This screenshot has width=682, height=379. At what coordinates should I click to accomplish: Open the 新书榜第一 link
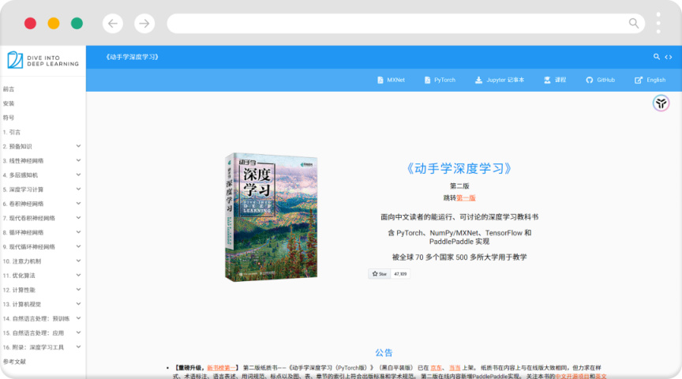click(221, 368)
